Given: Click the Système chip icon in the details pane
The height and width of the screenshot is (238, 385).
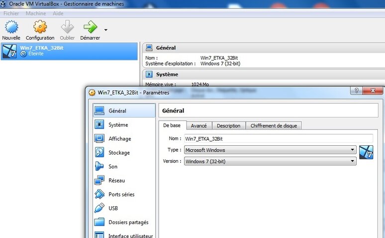Looking at the screenshot, I should click(149, 74).
